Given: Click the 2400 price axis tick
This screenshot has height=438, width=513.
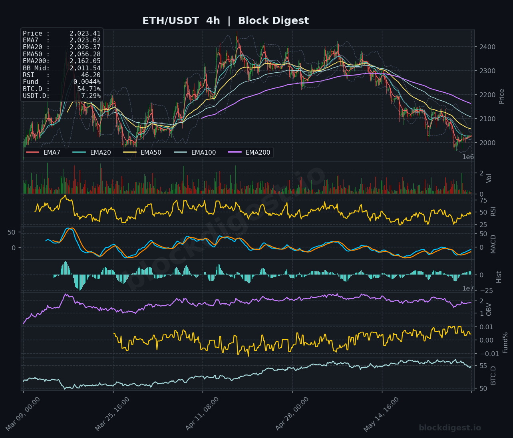Looking at the screenshot, I should coord(487,47).
